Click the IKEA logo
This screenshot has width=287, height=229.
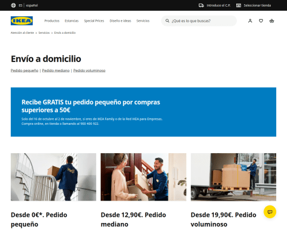click(x=22, y=20)
